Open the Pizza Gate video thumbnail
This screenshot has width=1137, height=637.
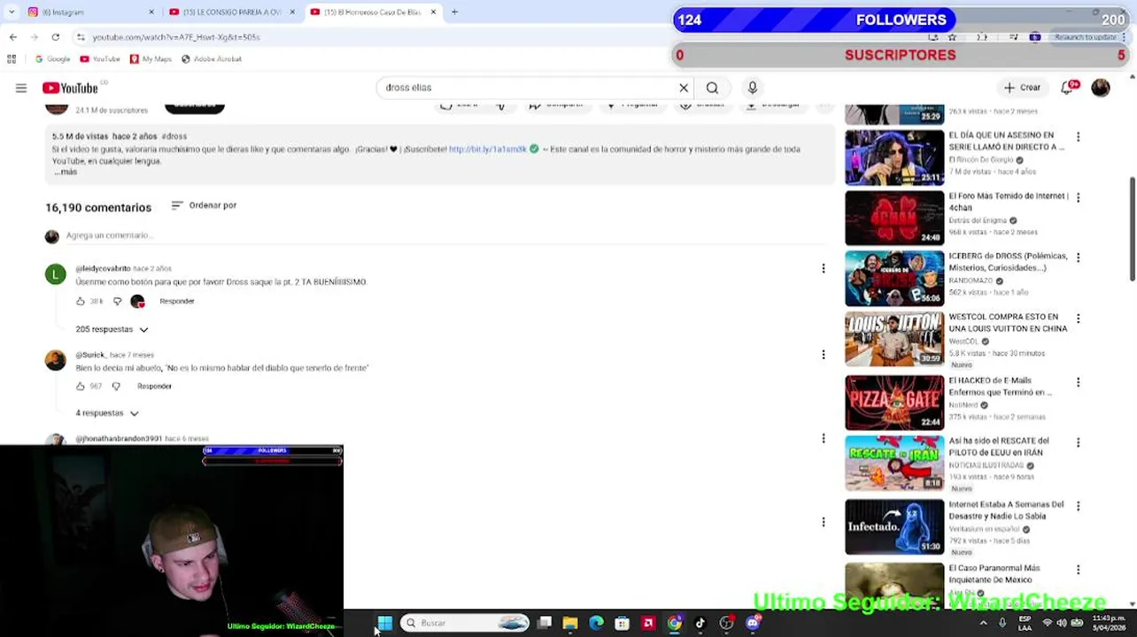point(894,403)
